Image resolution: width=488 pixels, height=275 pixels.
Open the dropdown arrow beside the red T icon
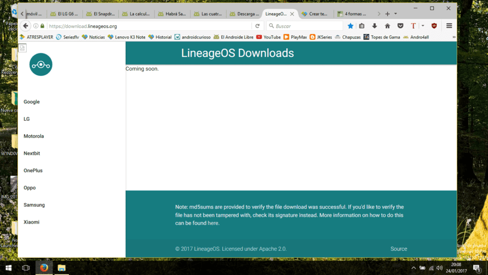pos(422,26)
